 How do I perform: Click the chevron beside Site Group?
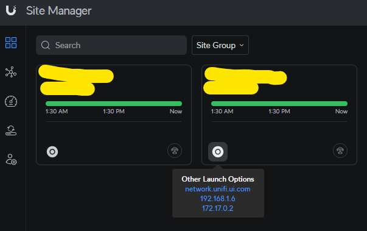[x=242, y=45]
